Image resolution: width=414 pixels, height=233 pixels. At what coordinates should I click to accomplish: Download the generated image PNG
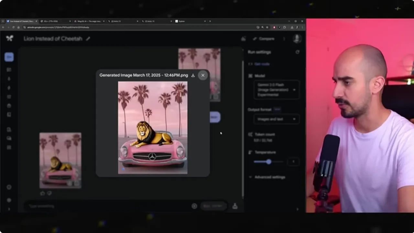point(193,75)
